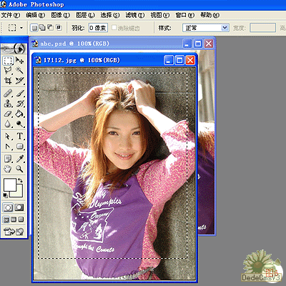Image resolution: width=286 pixels, height=286 pixels.
Task: Choose the Magic Wand tool
Action: (19, 70)
